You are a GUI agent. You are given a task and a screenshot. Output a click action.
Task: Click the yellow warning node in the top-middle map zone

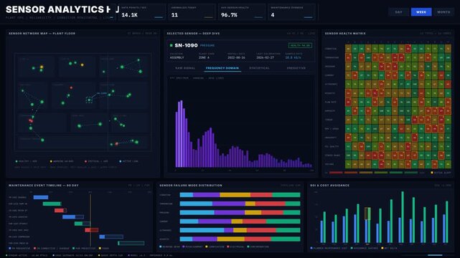[82, 64]
